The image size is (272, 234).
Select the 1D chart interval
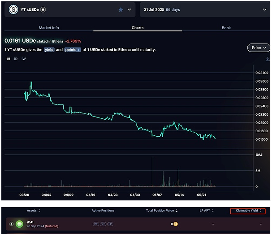(16, 59)
